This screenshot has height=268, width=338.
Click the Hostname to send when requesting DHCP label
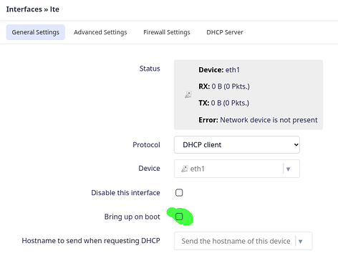click(x=91, y=241)
